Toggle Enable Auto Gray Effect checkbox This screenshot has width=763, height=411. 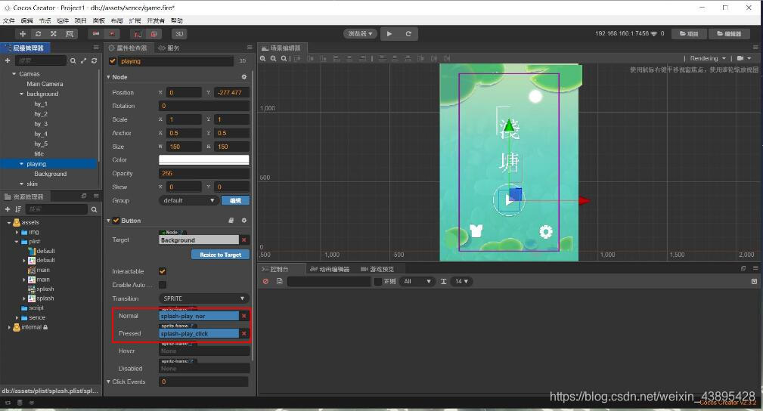[x=163, y=285]
